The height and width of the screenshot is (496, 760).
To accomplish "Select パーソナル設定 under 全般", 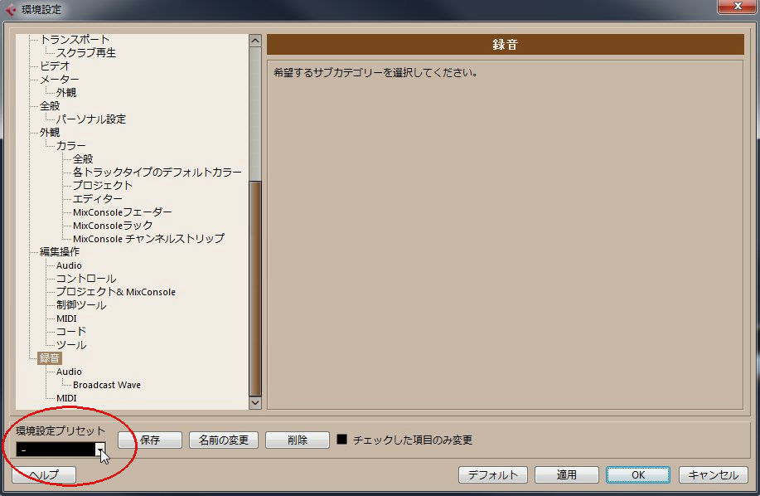I will point(91,119).
